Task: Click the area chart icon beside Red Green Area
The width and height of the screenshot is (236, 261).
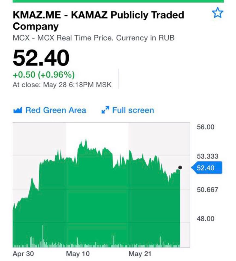Action: click(17, 110)
